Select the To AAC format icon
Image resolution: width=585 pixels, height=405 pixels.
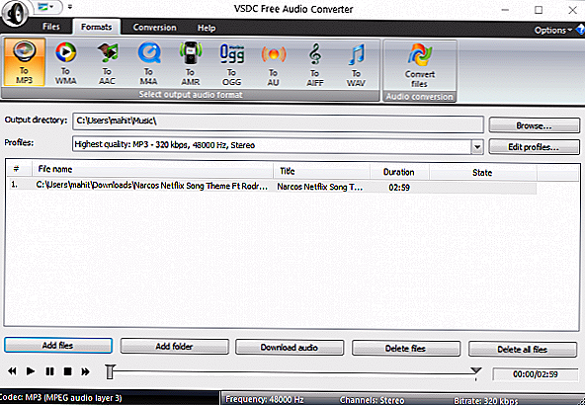(x=107, y=62)
